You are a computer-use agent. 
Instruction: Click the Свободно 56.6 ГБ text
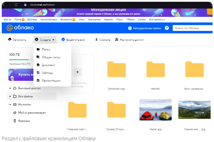(20, 64)
